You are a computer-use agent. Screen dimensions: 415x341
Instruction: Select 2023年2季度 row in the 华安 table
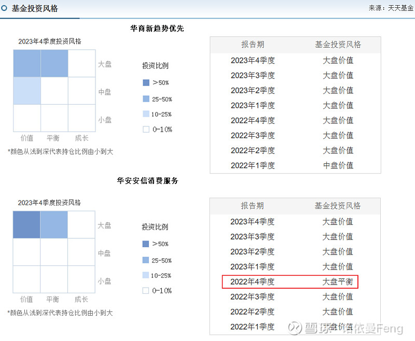295,252
